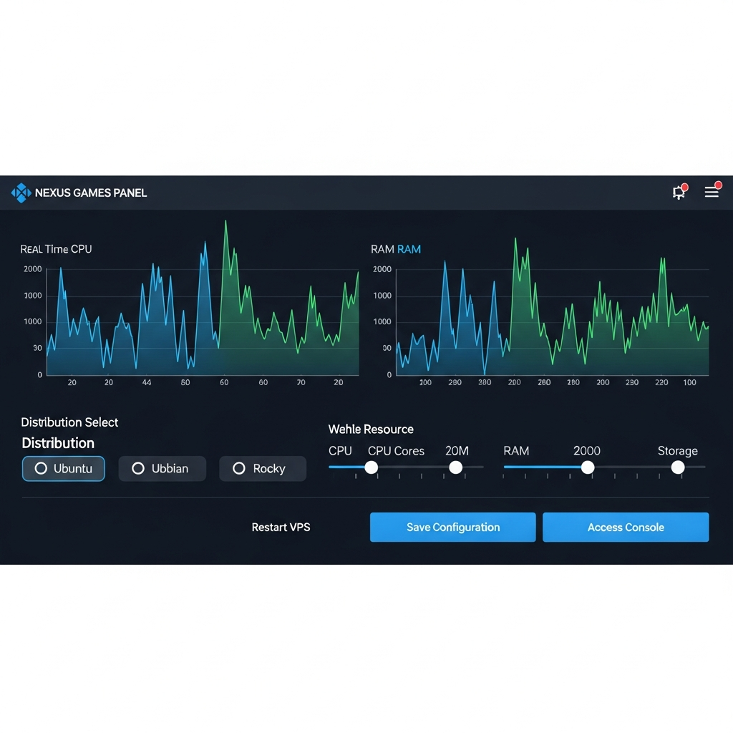Click the Distribution Select heading
This screenshot has width=733, height=733.
point(69,422)
